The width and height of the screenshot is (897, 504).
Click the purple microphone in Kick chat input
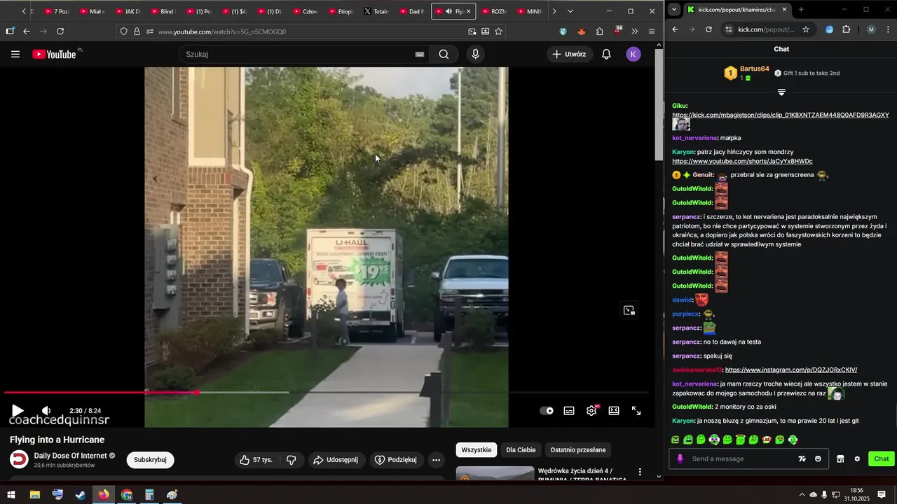(x=680, y=458)
